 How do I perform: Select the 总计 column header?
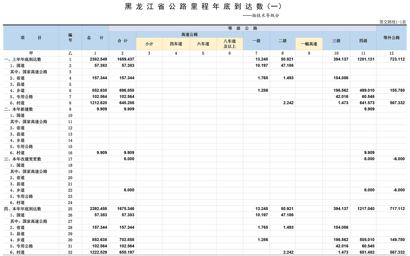[95, 38]
